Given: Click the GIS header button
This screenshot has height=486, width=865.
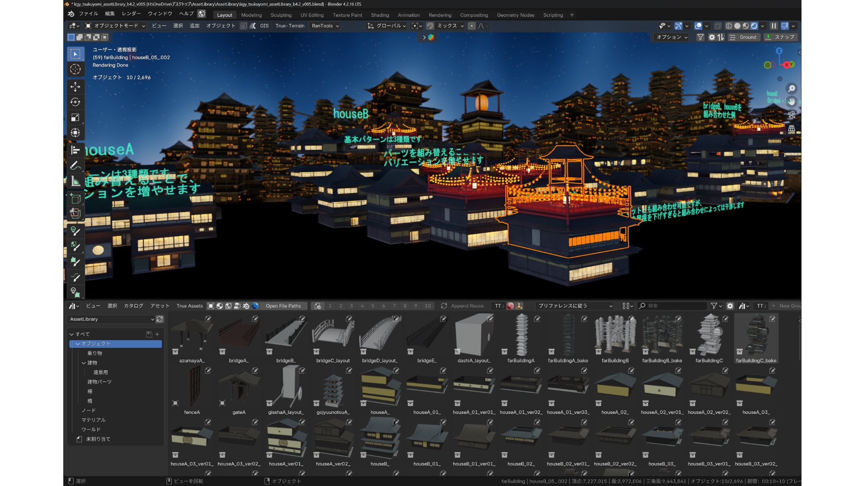Looking at the screenshot, I should click(264, 26).
